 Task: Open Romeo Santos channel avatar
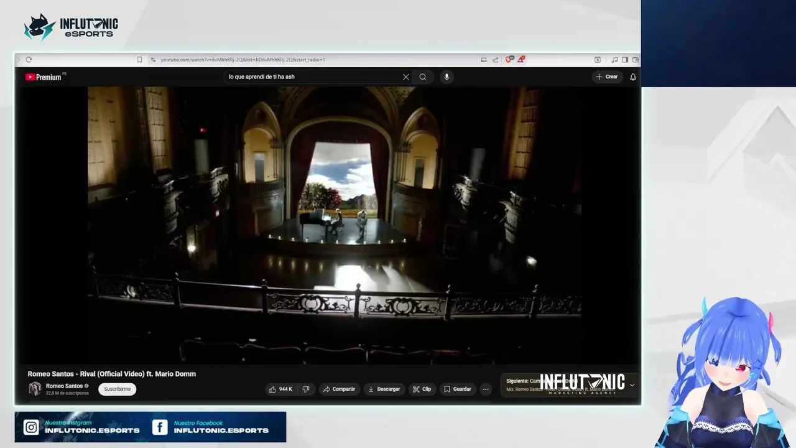pos(35,389)
